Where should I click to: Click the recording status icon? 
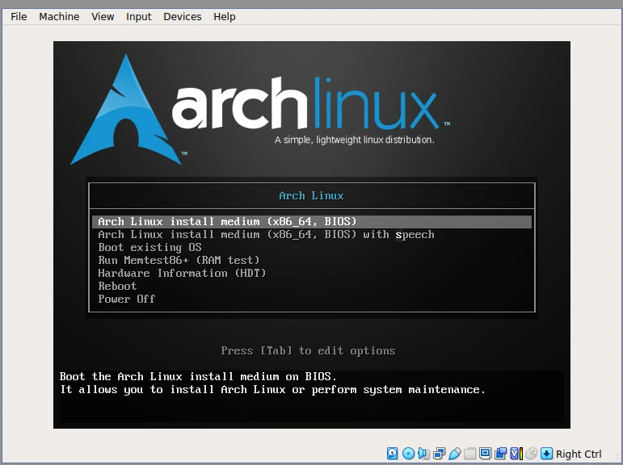(501, 454)
